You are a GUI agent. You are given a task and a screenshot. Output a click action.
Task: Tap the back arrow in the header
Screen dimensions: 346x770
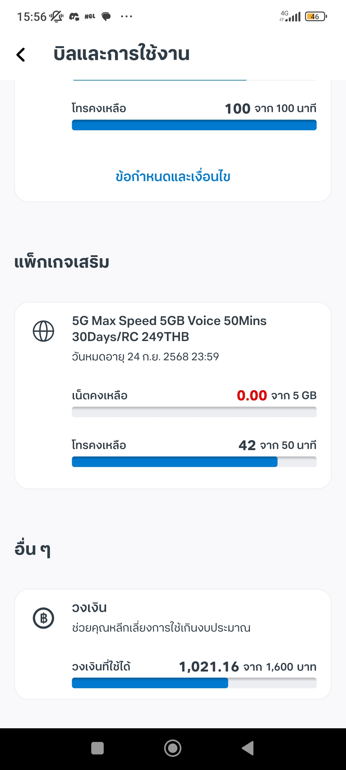21,54
